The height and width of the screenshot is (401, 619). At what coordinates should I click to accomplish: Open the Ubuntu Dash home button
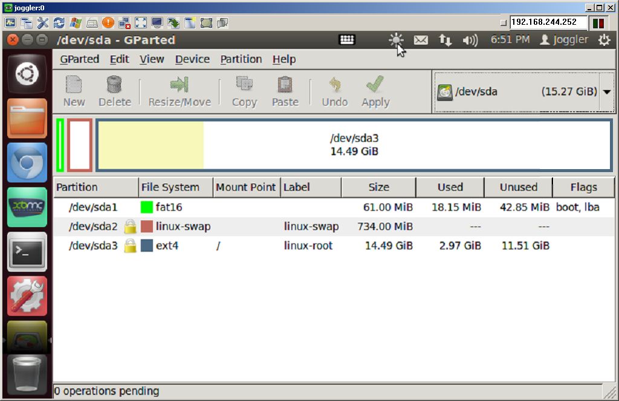[x=27, y=74]
